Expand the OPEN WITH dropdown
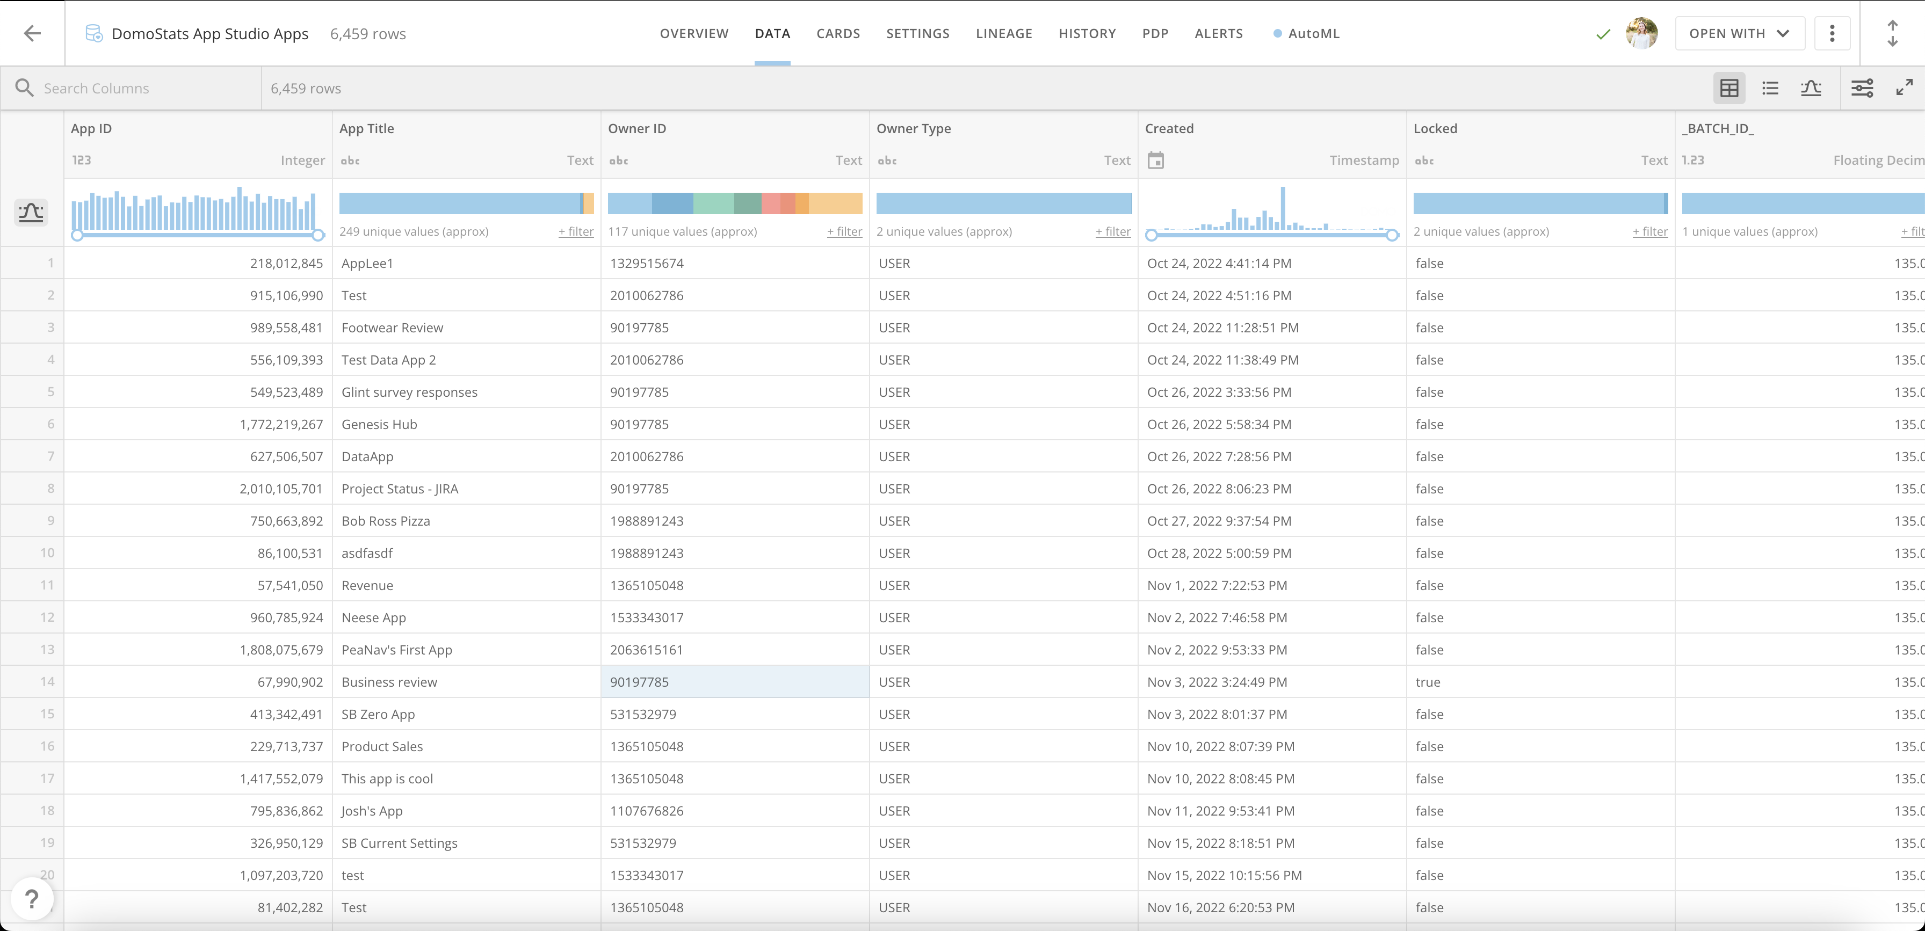 (x=1739, y=34)
